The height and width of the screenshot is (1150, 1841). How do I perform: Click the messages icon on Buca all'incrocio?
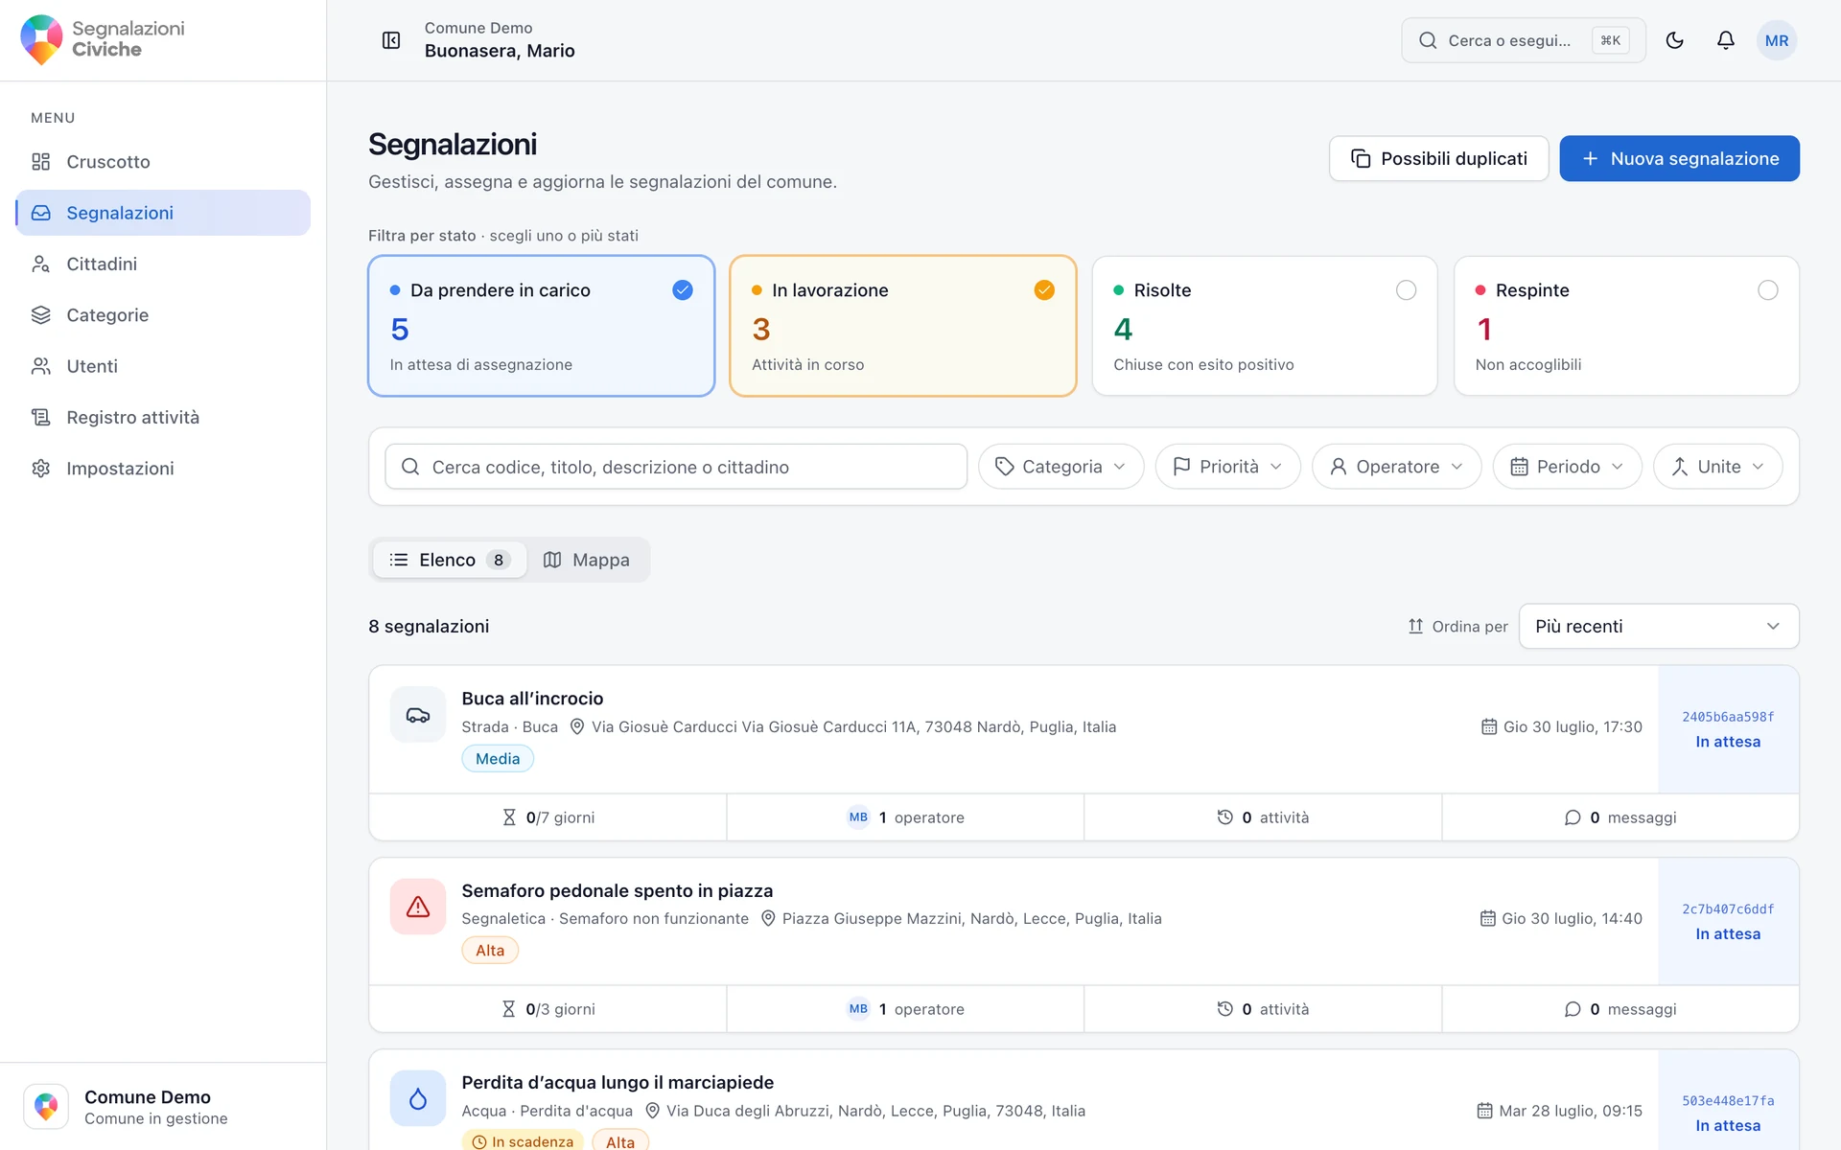1573,817
